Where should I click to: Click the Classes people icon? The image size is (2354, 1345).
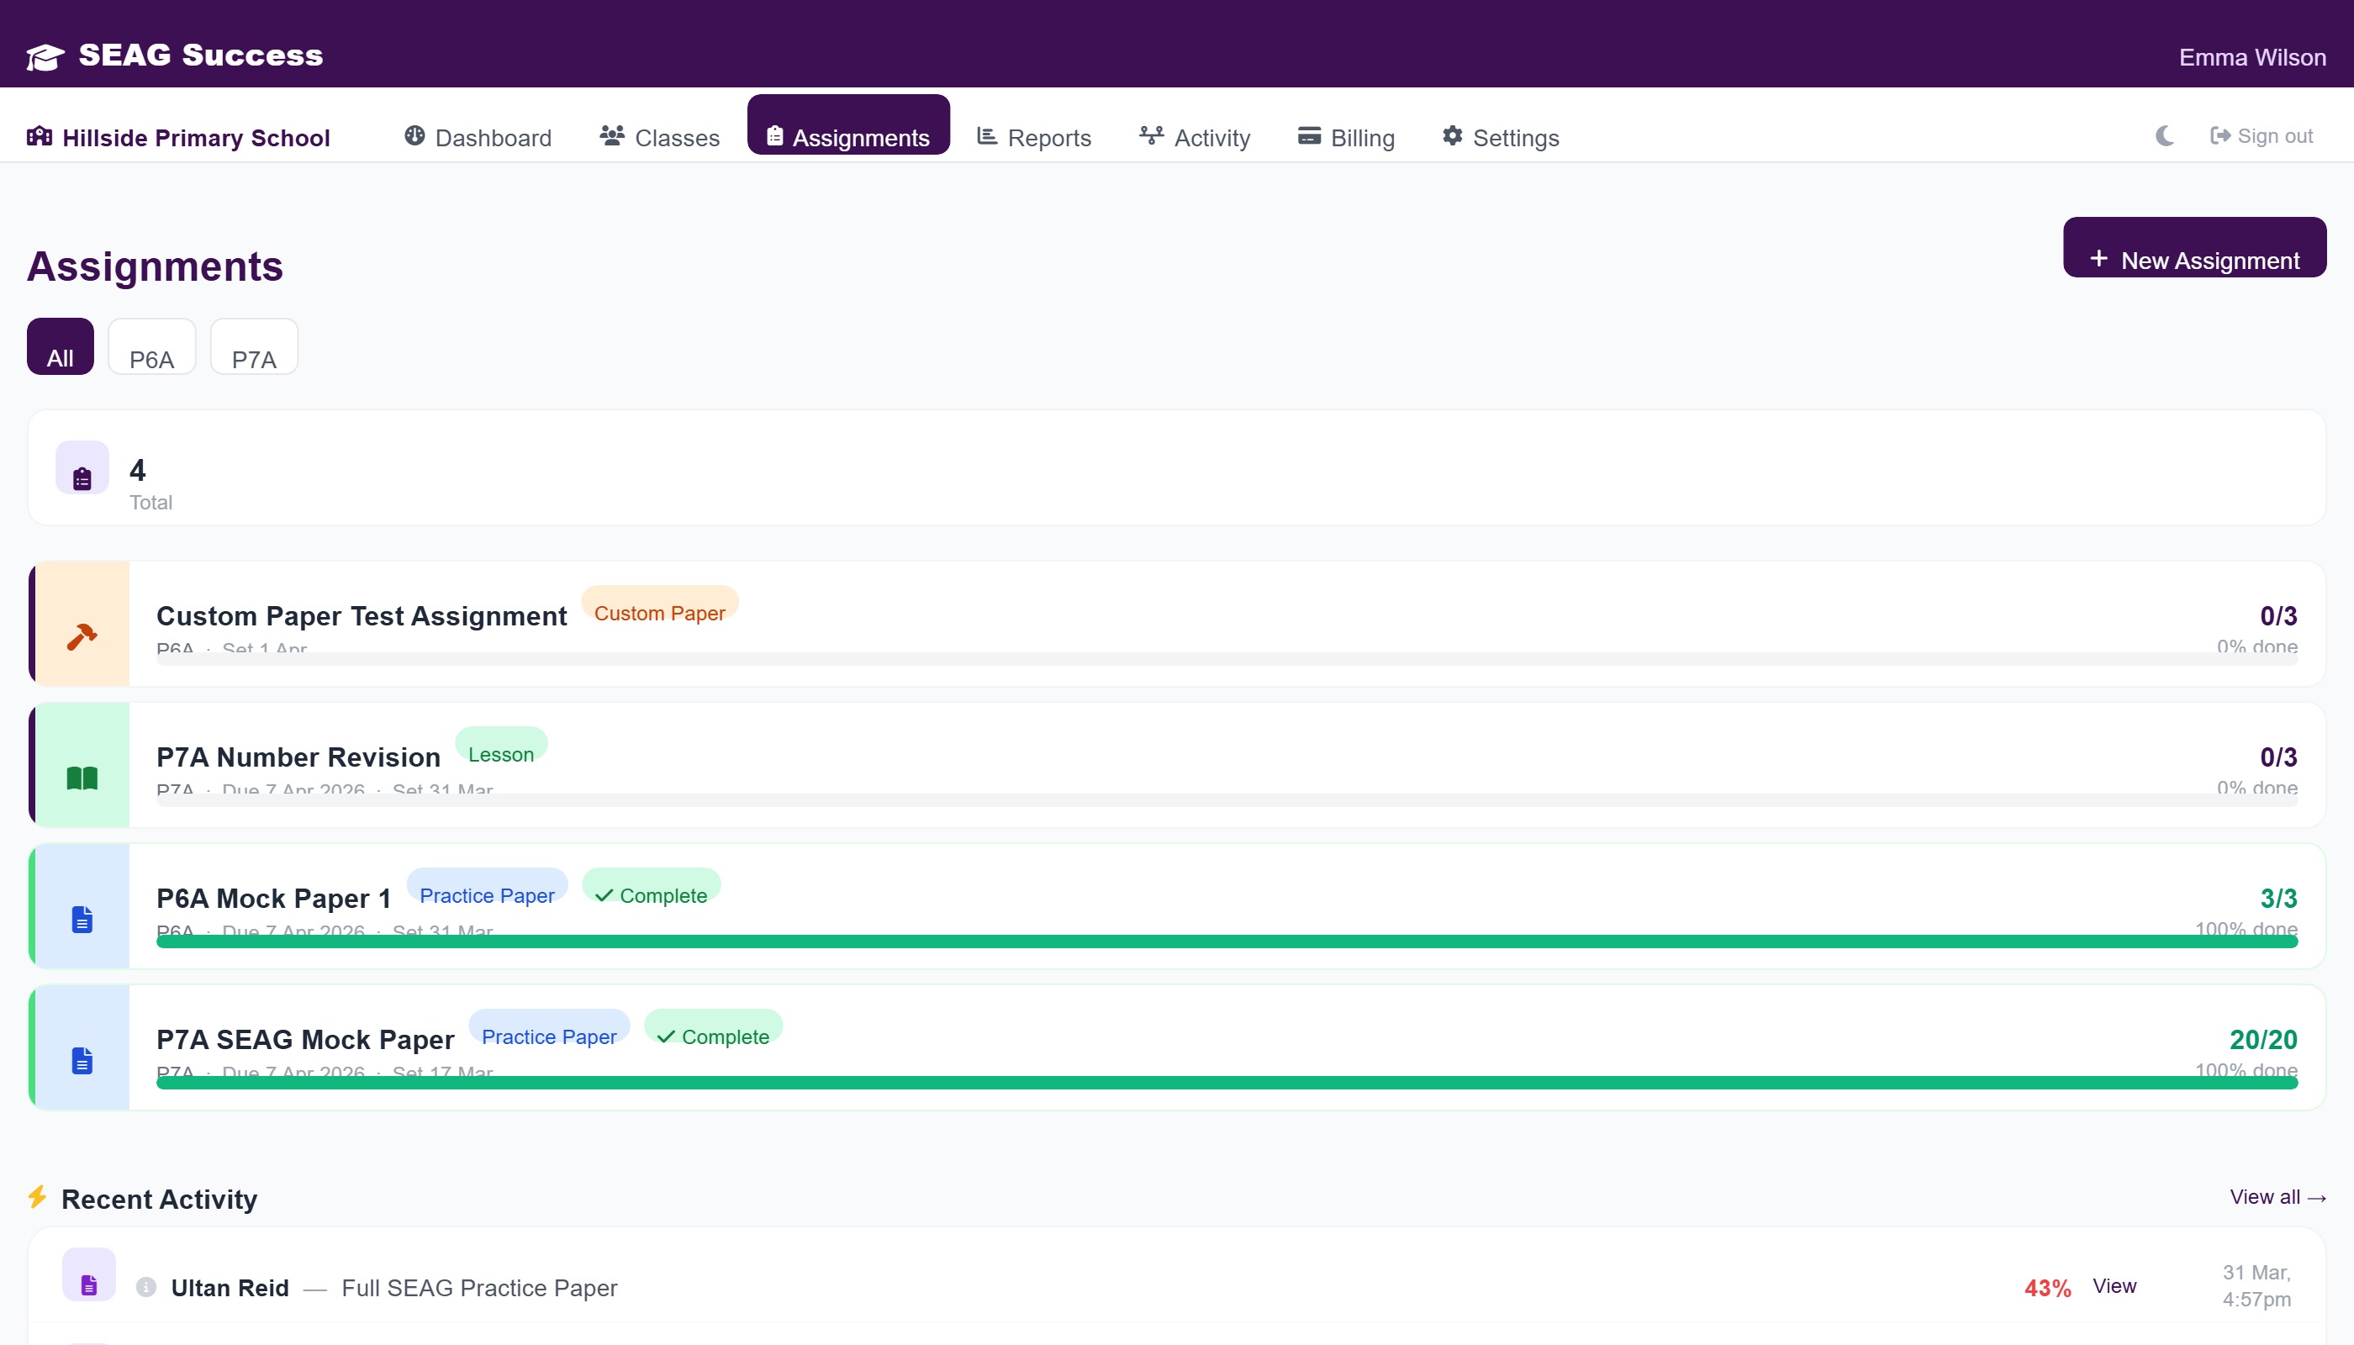[611, 136]
